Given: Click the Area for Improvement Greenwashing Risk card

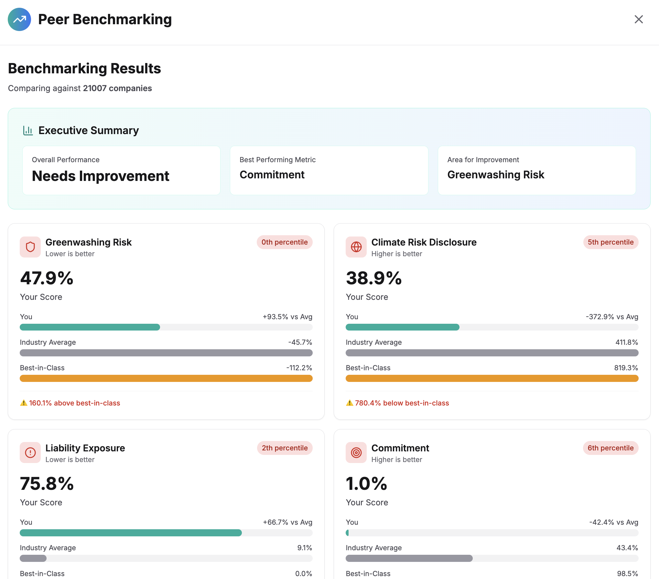Looking at the screenshot, I should [536, 170].
